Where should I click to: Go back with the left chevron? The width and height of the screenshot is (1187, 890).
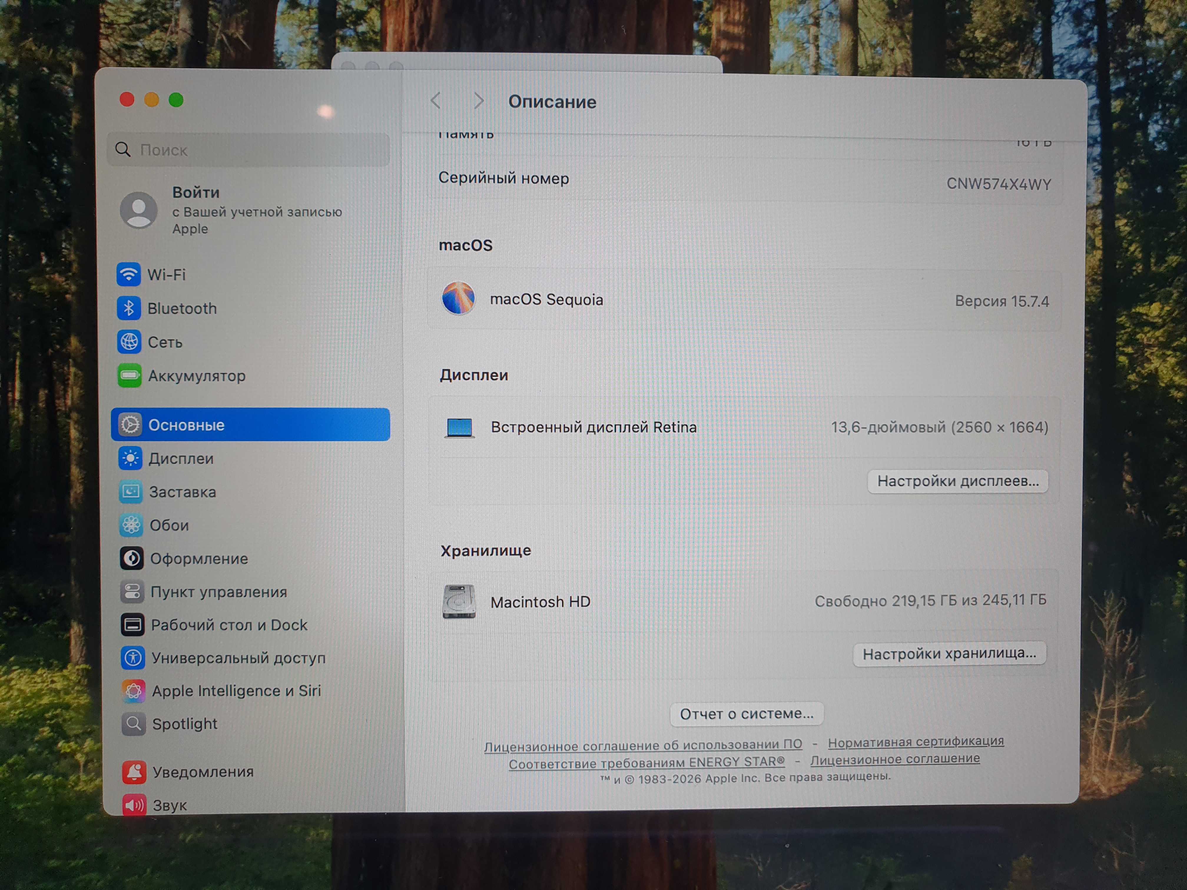(436, 100)
